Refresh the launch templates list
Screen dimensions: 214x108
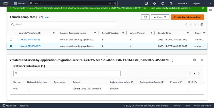145,17
